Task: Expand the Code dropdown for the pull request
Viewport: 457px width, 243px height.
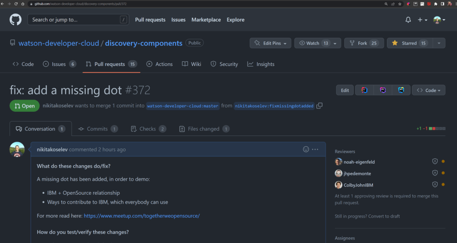Action: pos(428,90)
